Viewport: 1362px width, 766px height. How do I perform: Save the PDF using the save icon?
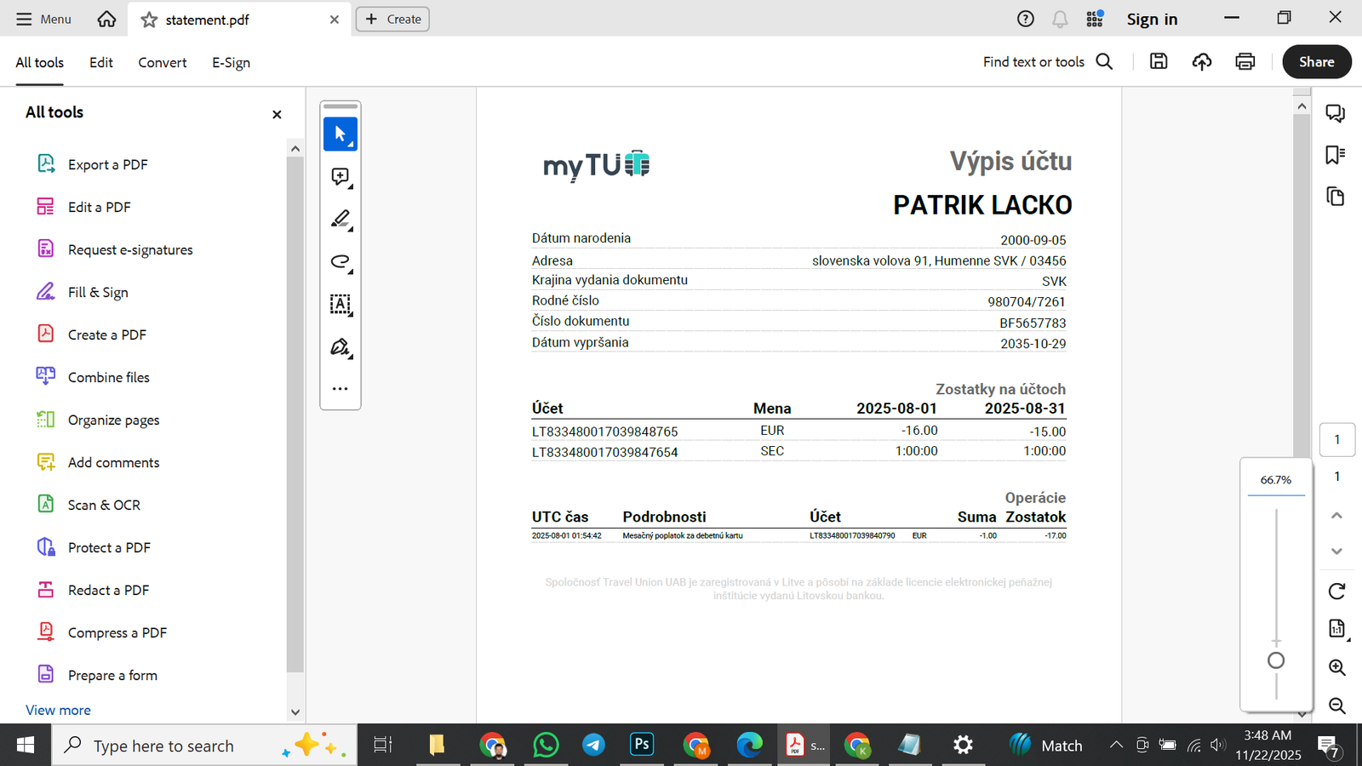click(1158, 61)
